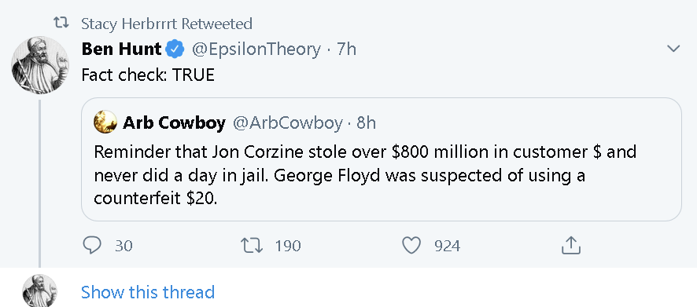697x307 pixels.
Task: Click the Ben Hunt display name
Action: pyautogui.click(x=121, y=49)
